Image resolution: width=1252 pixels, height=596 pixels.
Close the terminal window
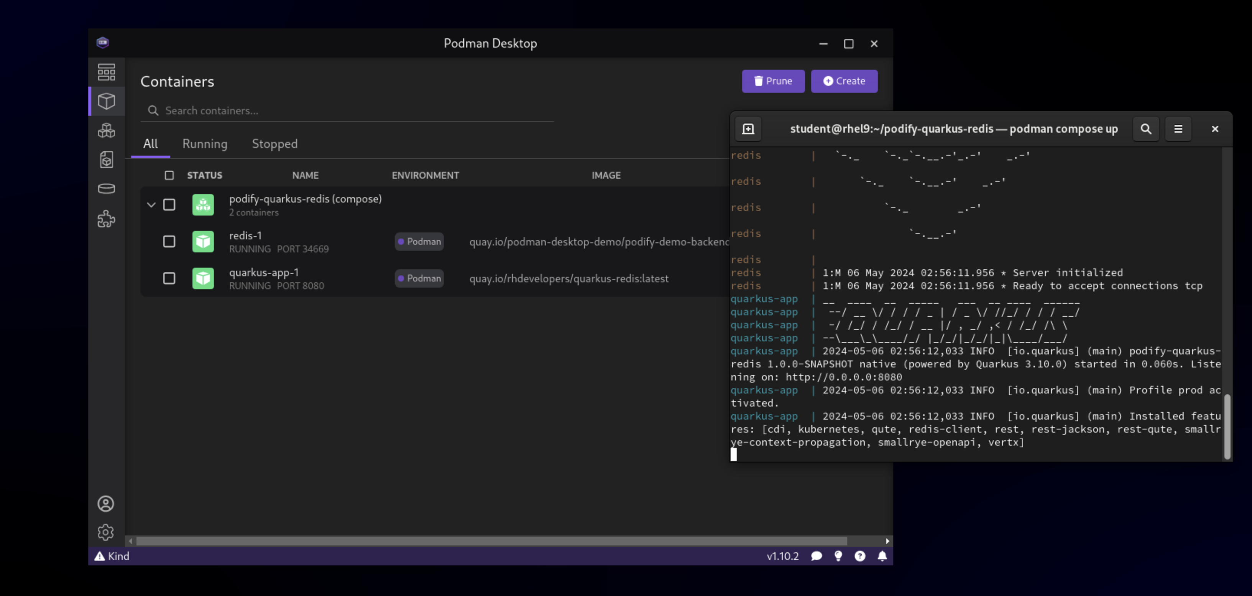pos(1214,129)
